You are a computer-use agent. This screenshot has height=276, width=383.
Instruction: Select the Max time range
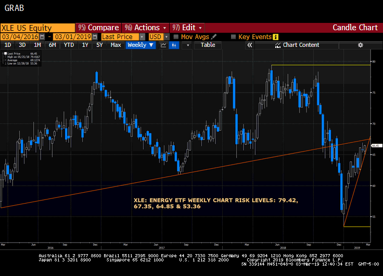(x=116, y=45)
